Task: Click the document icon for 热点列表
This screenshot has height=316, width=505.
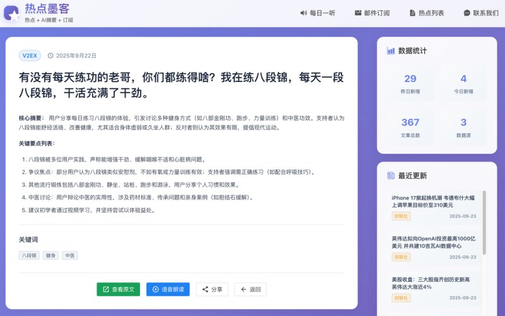Action: [x=412, y=13]
